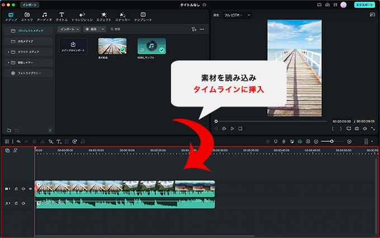Select the shared media folder

[28, 41]
